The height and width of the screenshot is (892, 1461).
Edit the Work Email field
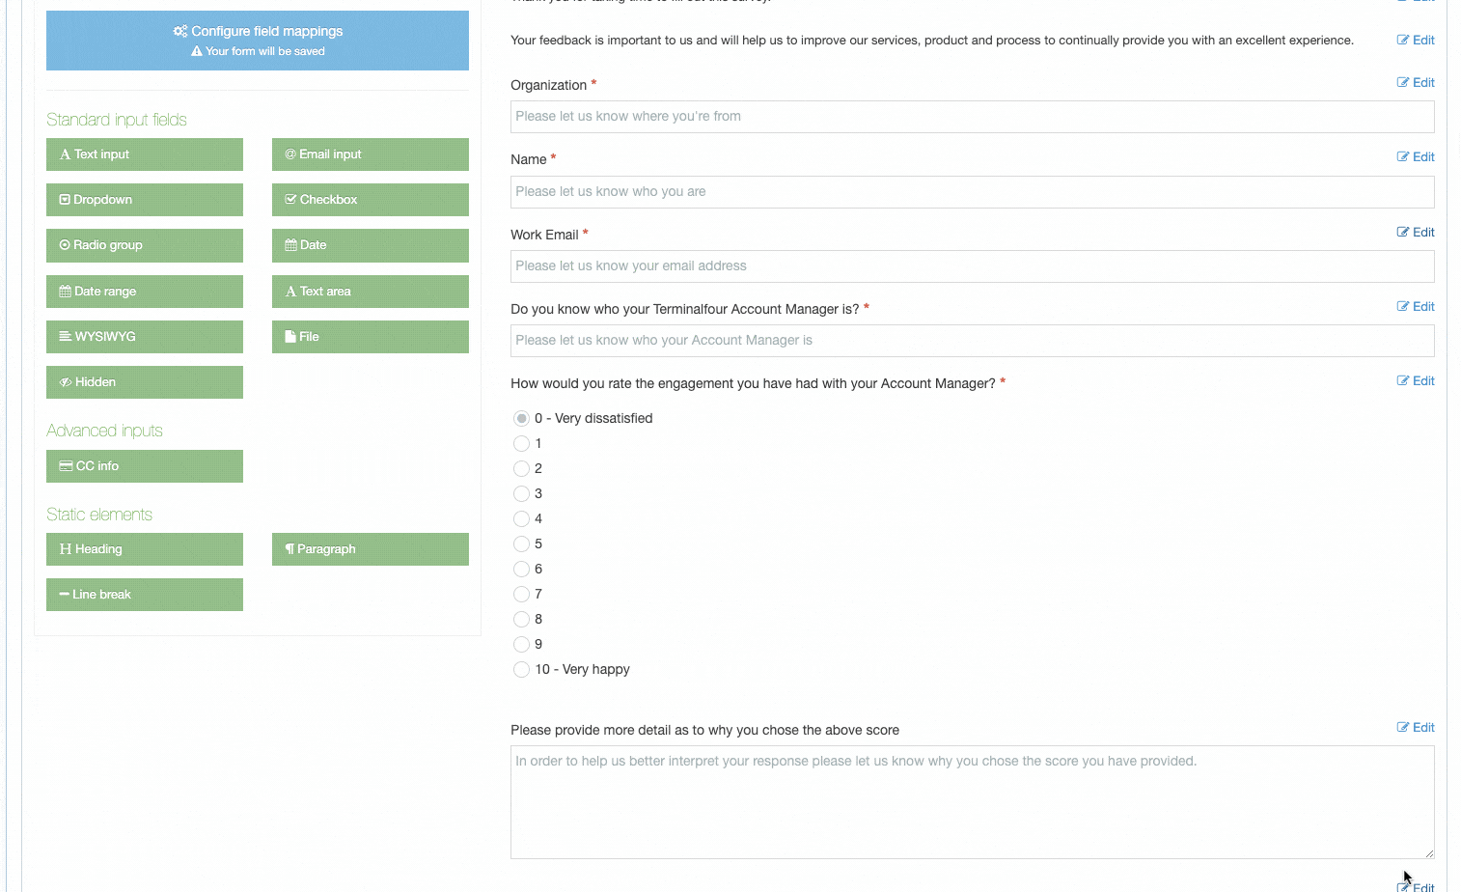pyautogui.click(x=1416, y=233)
